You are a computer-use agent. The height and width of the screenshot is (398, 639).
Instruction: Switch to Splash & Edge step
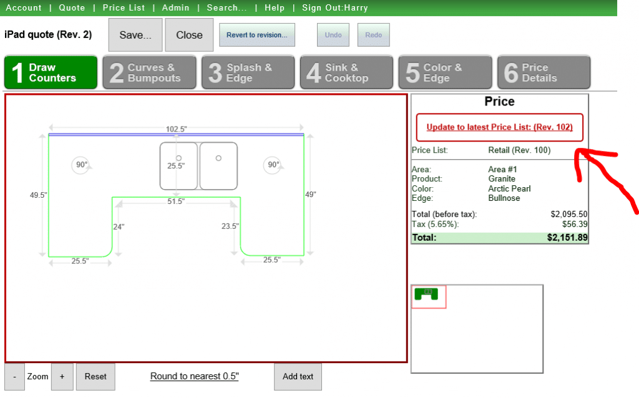tap(248, 73)
